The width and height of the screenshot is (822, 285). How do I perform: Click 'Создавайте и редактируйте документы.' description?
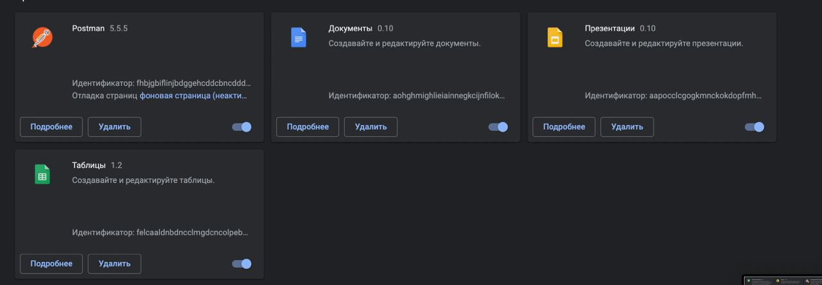(x=405, y=44)
